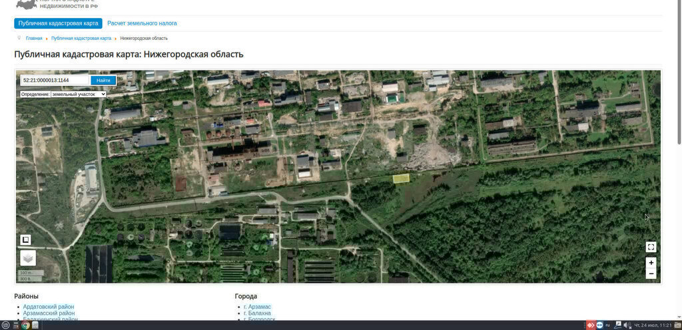Click the area measure tool icon
Image resolution: width=682 pixels, height=330 pixels.
pos(25,240)
